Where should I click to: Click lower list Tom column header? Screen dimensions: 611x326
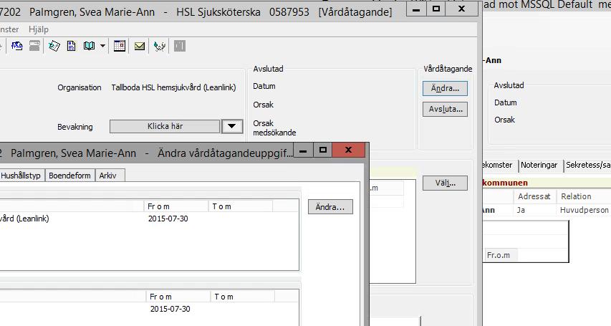tap(243, 297)
